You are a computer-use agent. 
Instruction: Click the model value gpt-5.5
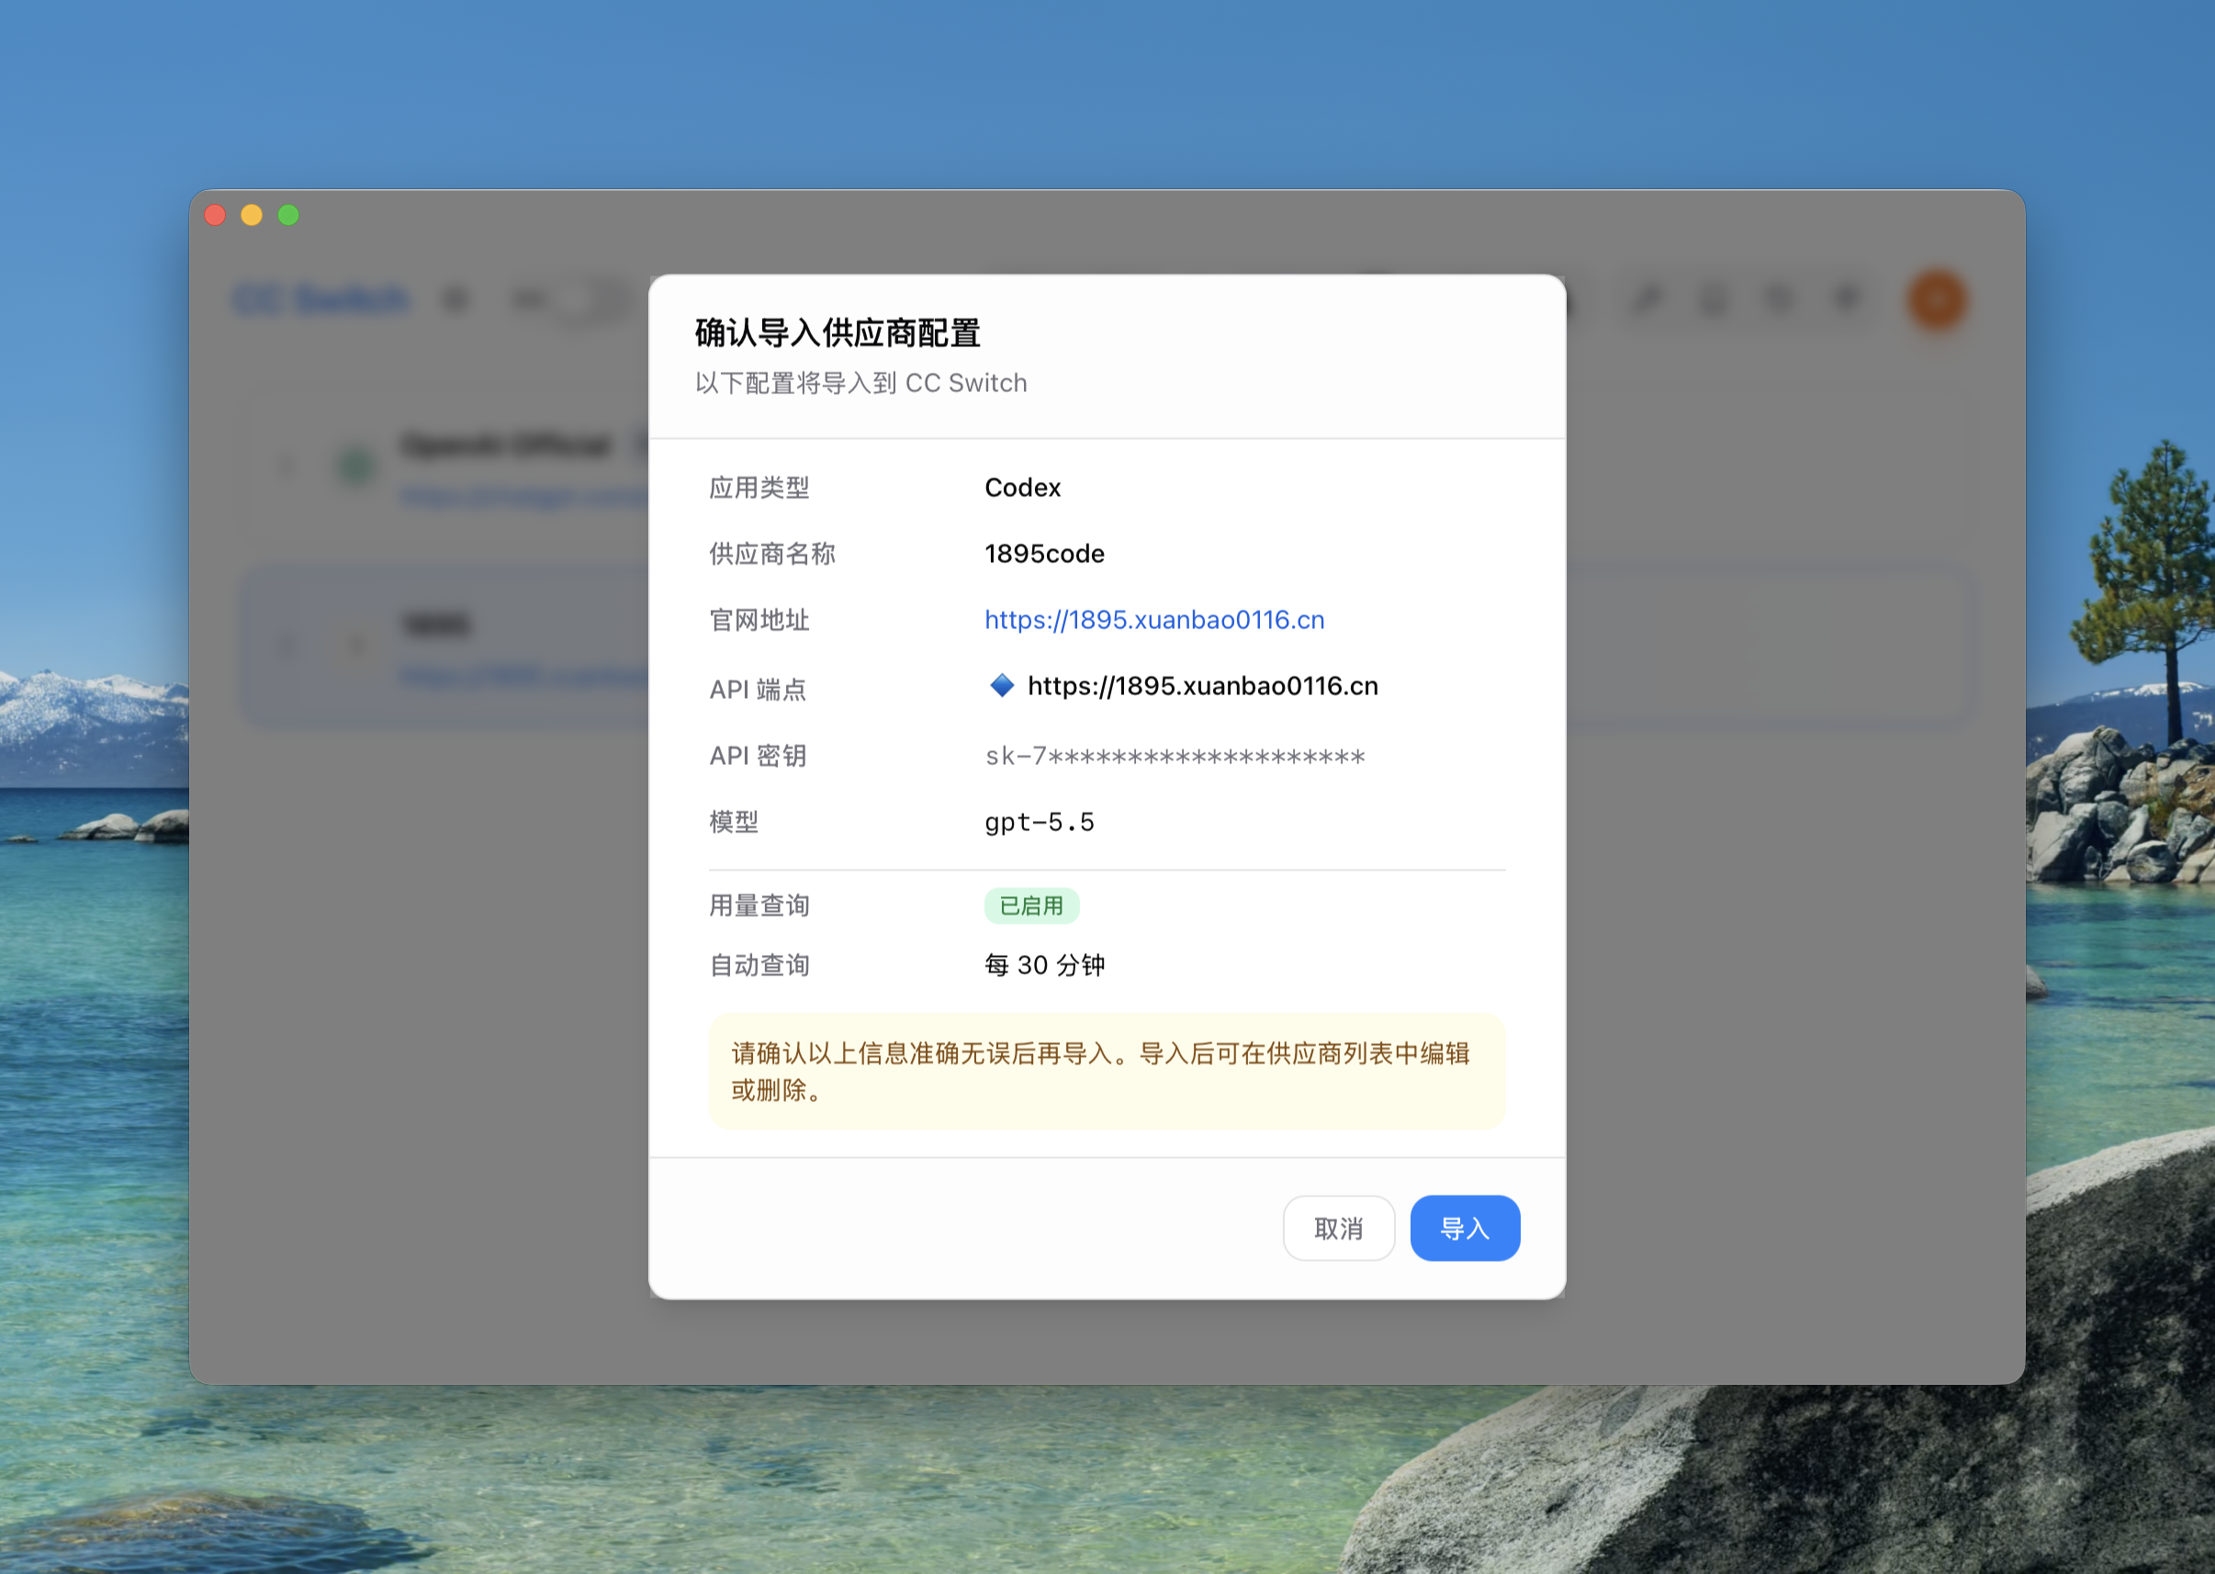(1039, 822)
